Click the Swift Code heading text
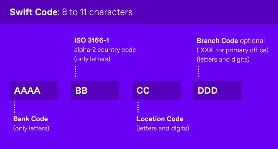The image size is (278, 149). (35, 12)
